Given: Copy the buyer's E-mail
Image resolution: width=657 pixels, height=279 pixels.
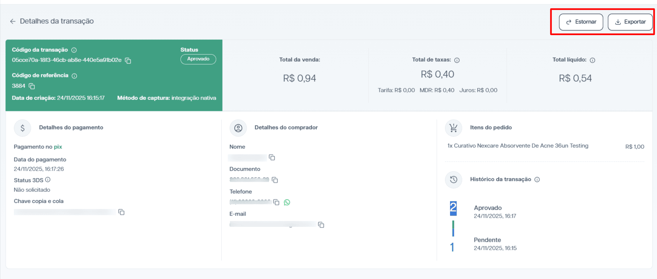Looking at the screenshot, I should tap(321, 225).
